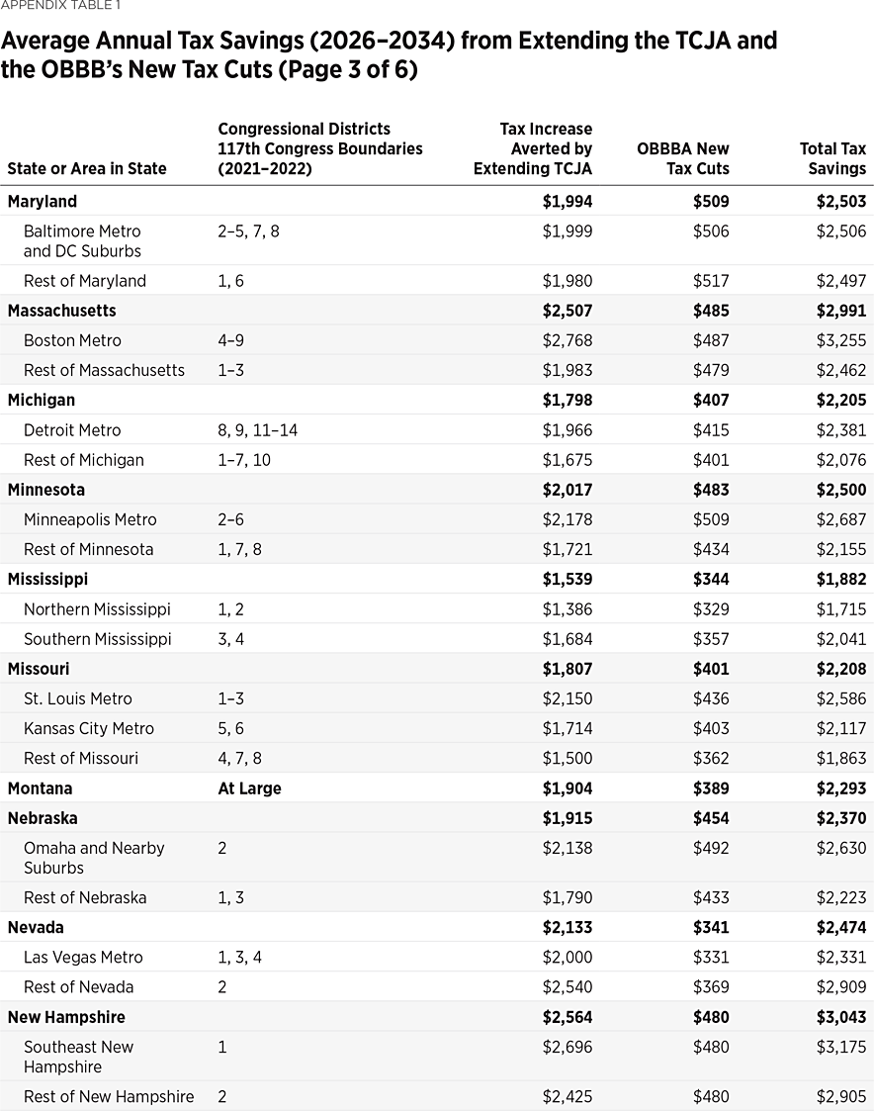This screenshot has width=874, height=1111.
Task: Click the 'Total Tax Savings' column header
Action: click(x=832, y=158)
